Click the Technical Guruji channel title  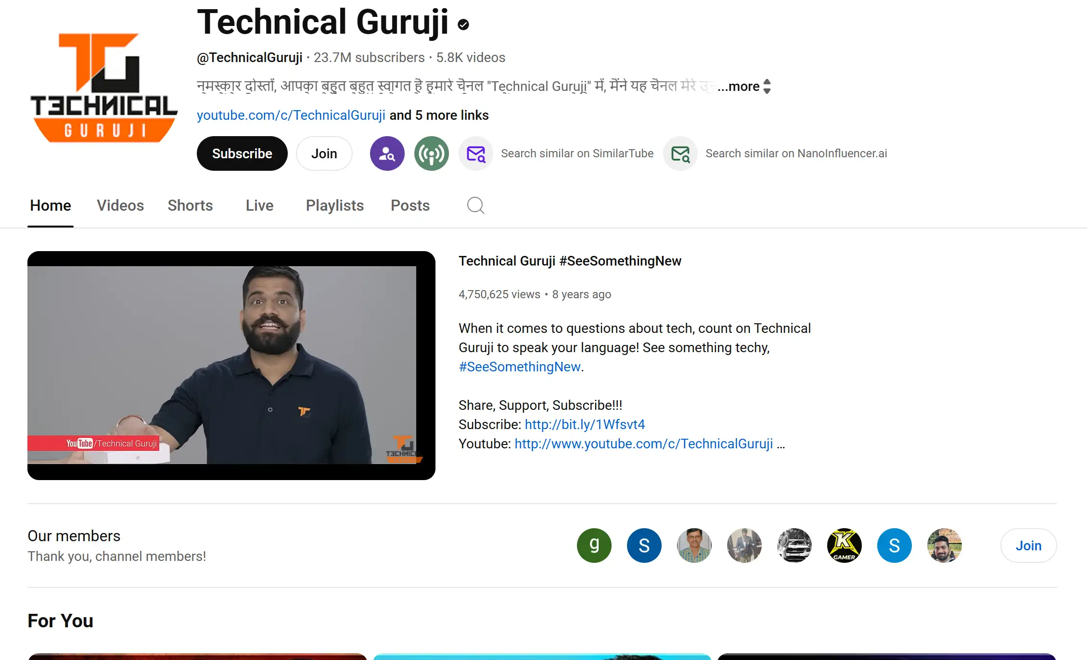pyautogui.click(x=322, y=23)
